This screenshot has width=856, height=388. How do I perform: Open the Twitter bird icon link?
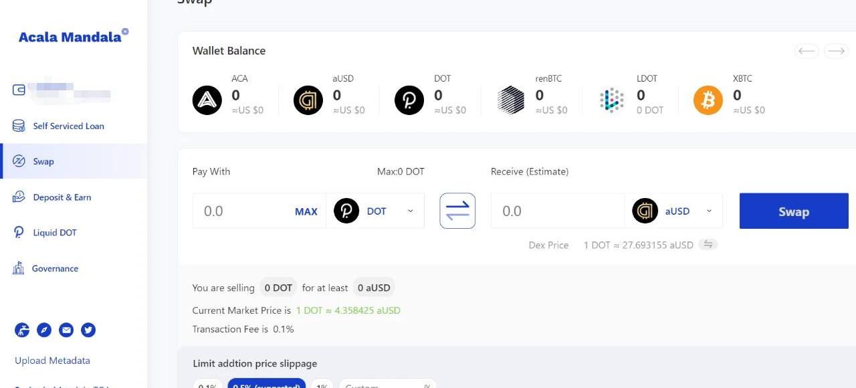click(88, 330)
